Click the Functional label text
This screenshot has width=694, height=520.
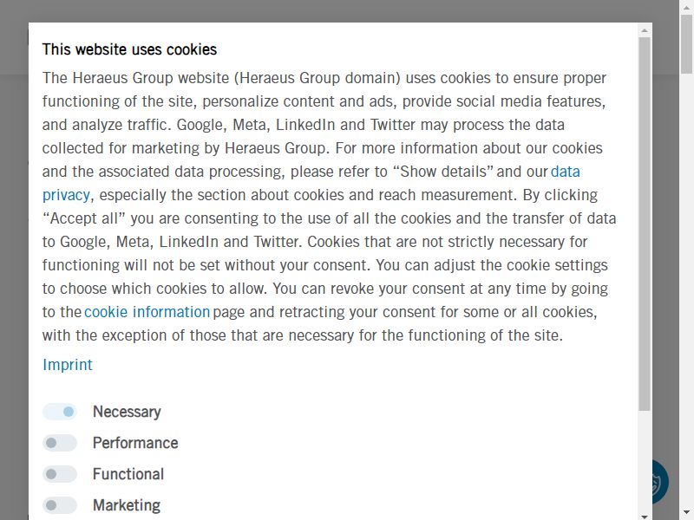click(x=128, y=474)
